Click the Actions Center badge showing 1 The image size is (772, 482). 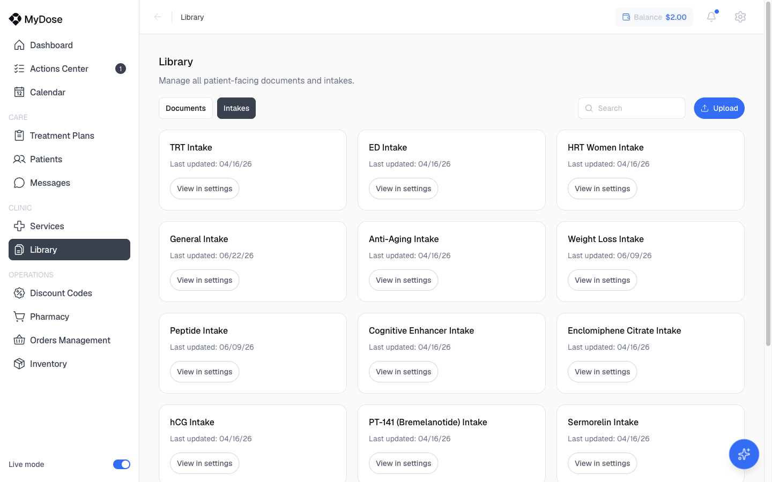[121, 69]
